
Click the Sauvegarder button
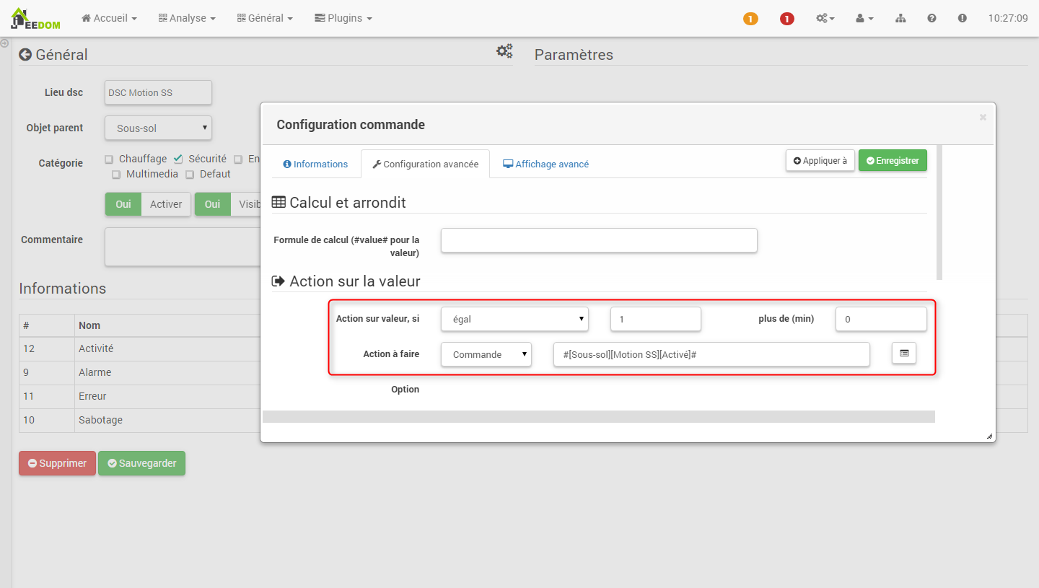pyautogui.click(x=141, y=463)
